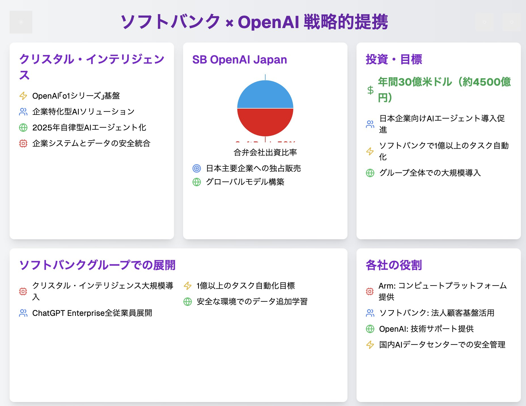Click the lightning icon beside OpenAI「o1シリーズ」基盤
Viewport: 526px width, 406px height.
point(23,96)
